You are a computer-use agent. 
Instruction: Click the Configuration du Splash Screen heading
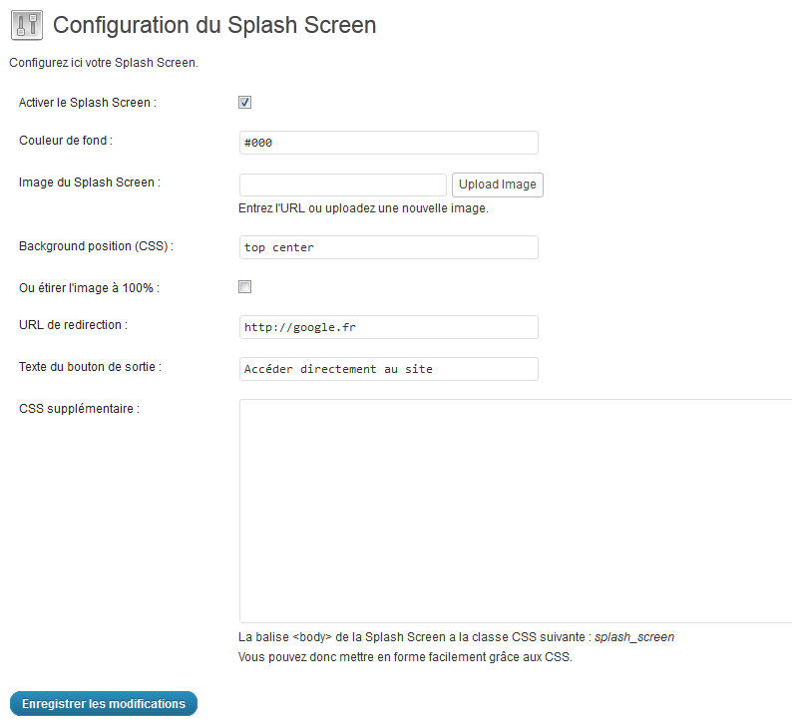pos(214,25)
